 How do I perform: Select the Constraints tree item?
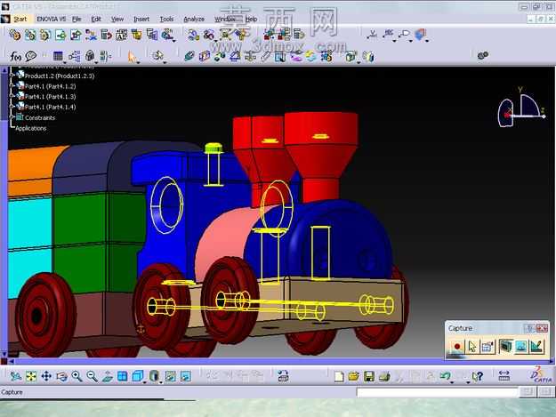coord(40,117)
